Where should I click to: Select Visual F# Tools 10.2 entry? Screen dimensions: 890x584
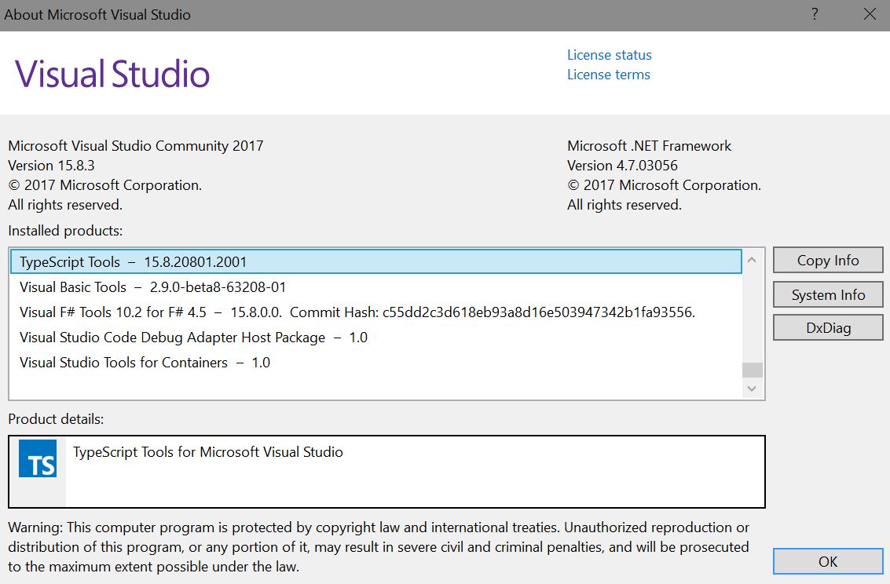point(314,312)
